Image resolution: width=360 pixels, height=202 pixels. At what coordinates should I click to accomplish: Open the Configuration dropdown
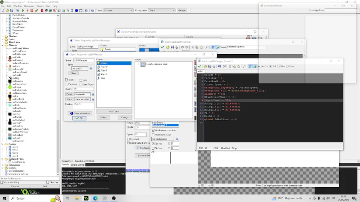[x=173, y=10]
